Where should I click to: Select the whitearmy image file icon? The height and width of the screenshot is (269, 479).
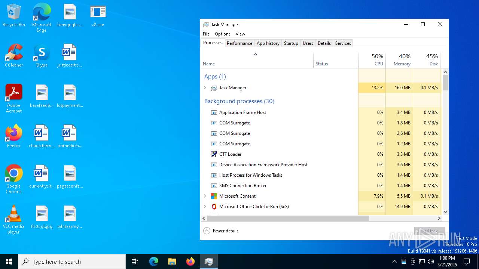click(x=70, y=214)
